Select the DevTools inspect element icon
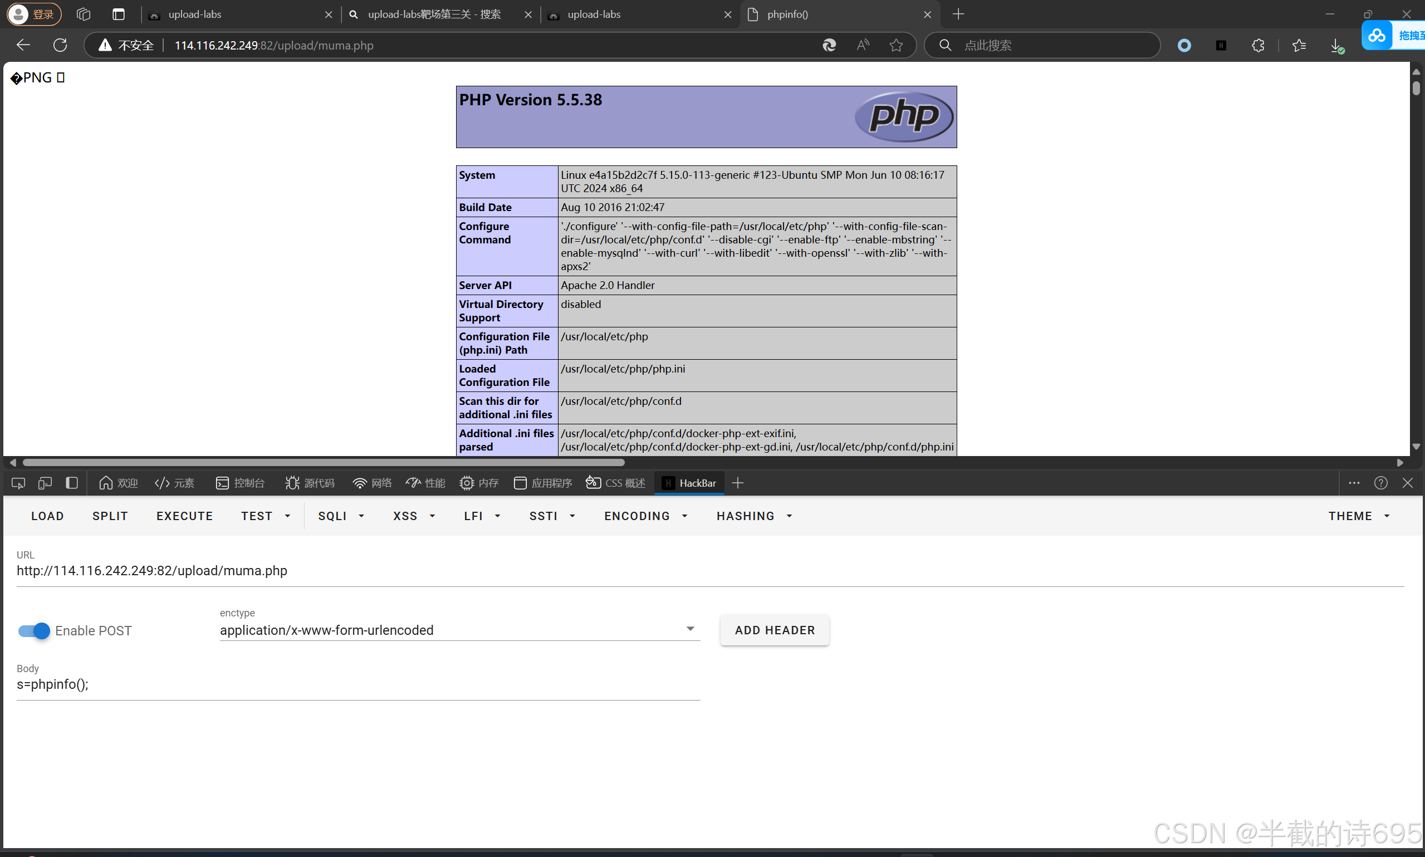Image resolution: width=1425 pixels, height=857 pixels. point(18,483)
